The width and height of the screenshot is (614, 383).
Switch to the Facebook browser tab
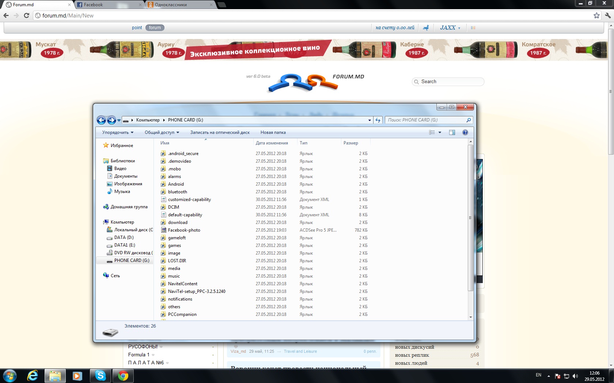coord(109,5)
